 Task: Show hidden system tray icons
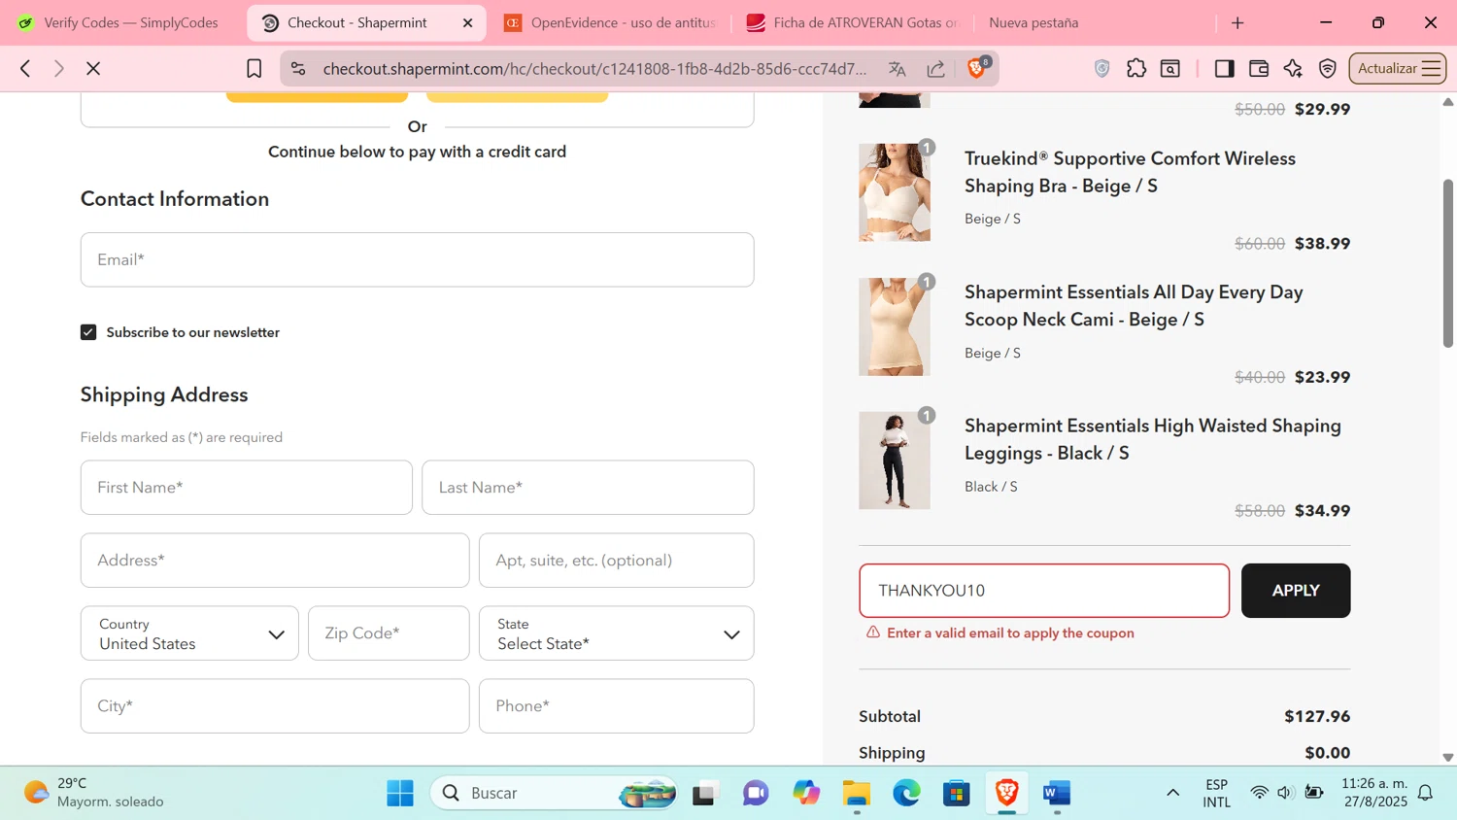1173,793
